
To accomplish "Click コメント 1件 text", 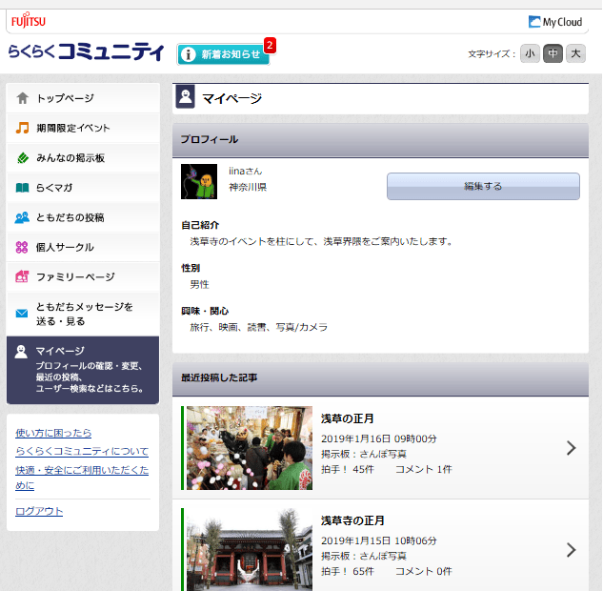I will 424,469.
